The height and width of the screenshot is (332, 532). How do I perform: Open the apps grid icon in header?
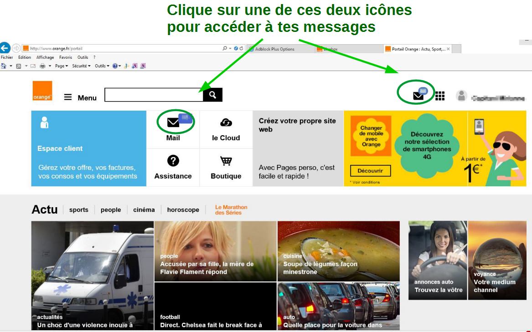[440, 96]
